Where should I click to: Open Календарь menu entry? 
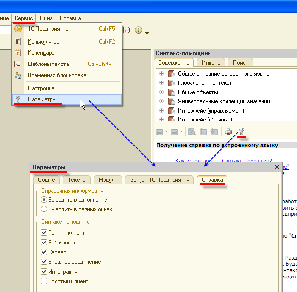click(67, 53)
